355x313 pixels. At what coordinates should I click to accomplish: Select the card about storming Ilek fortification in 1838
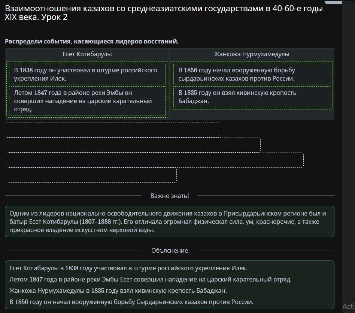point(87,74)
